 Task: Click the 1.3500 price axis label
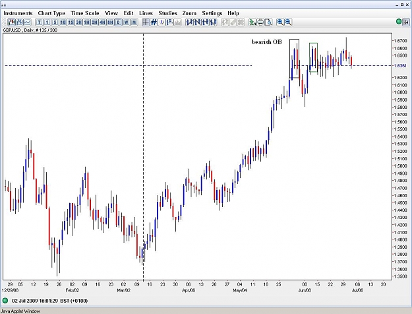400,276
